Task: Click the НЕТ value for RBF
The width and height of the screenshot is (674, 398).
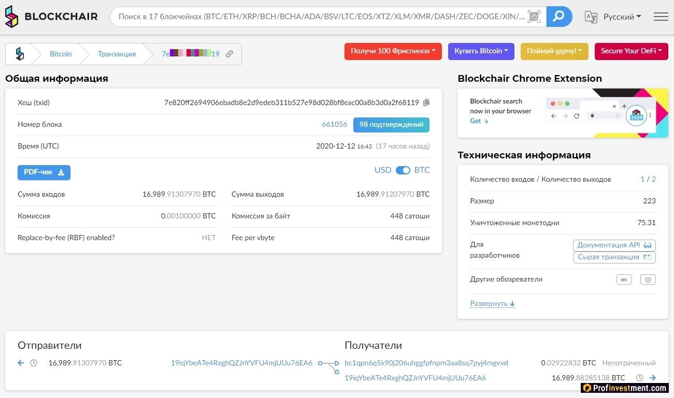Action: pyautogui.click(x=209, y=238)
